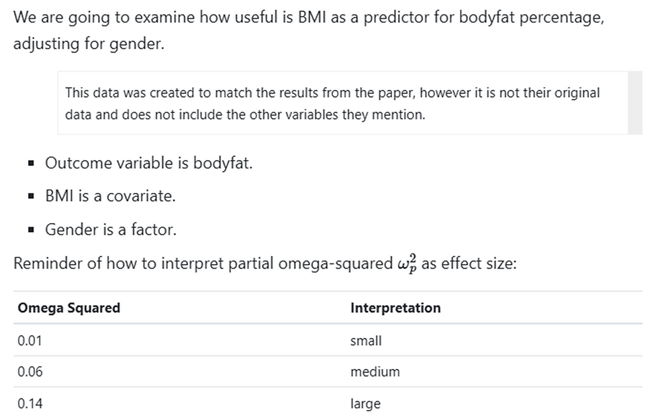The height and width of the screenshot is (420, 658).
Task: Click the 'large' interpretation cell
Action: pyautogui.click(x=365, y=404)
